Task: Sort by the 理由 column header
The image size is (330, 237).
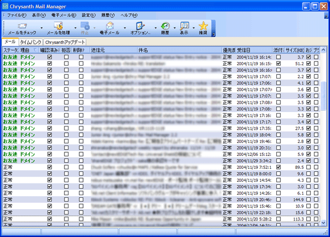Action: pos(29,50)
